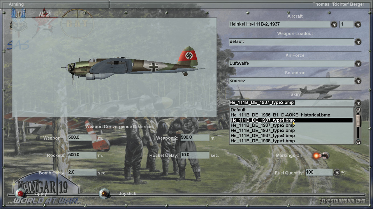This screenshot has height=209, width=373.
Task: Click the Weapon Convergence Distances heading
Action: click(119, 127)
